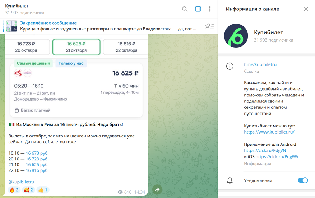Toggle the Уведомления switch
This screenshot has width=315, height=198.
303,180
